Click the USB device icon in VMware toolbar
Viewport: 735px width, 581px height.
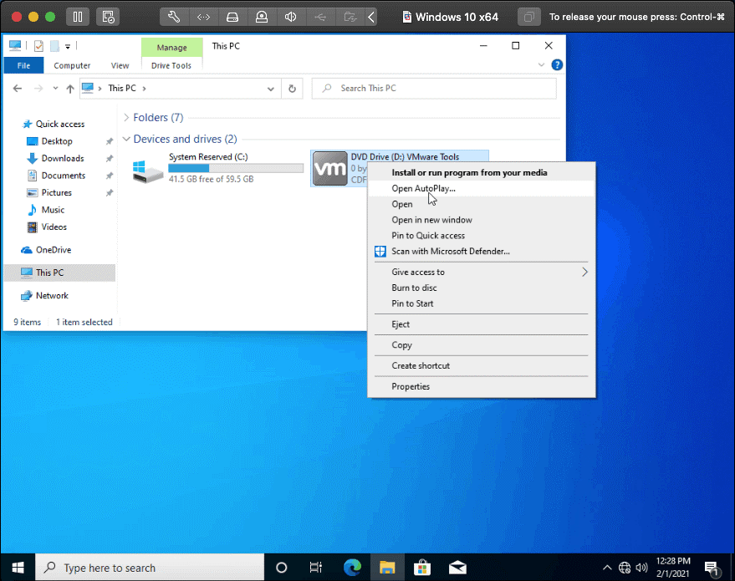(x=320, y=17)
